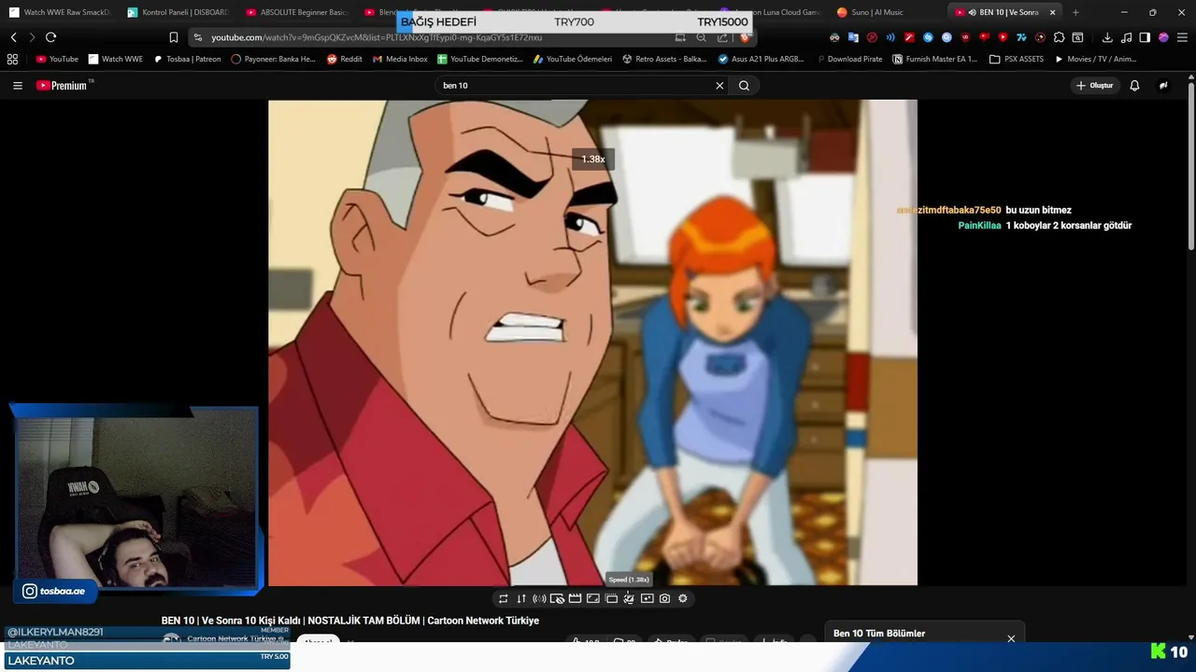
Task: Open the site settings icon beside the URL
Action: tap(197, 37)
